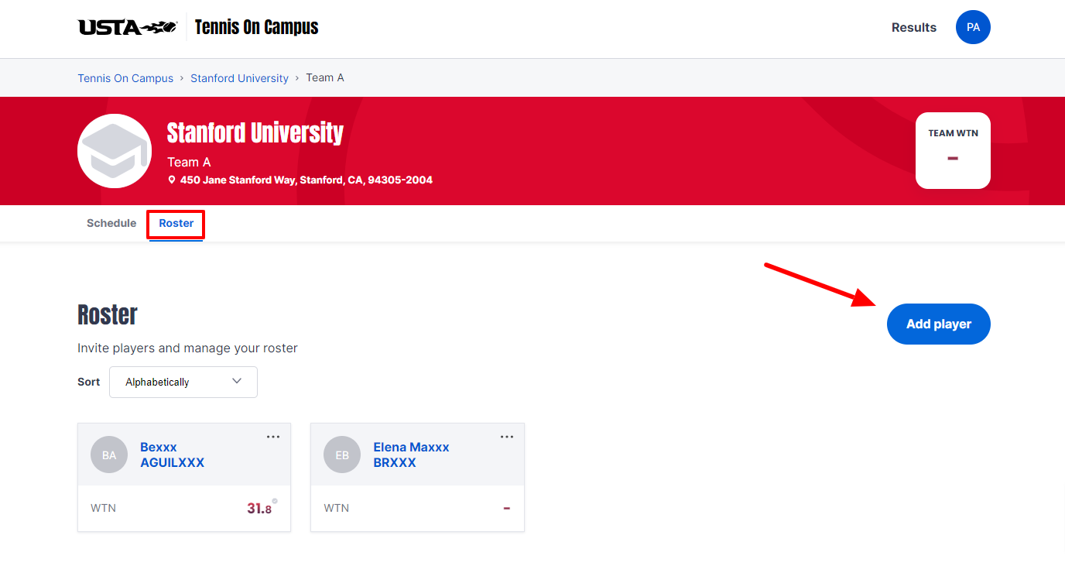Open the Results page link

(914, 27)
